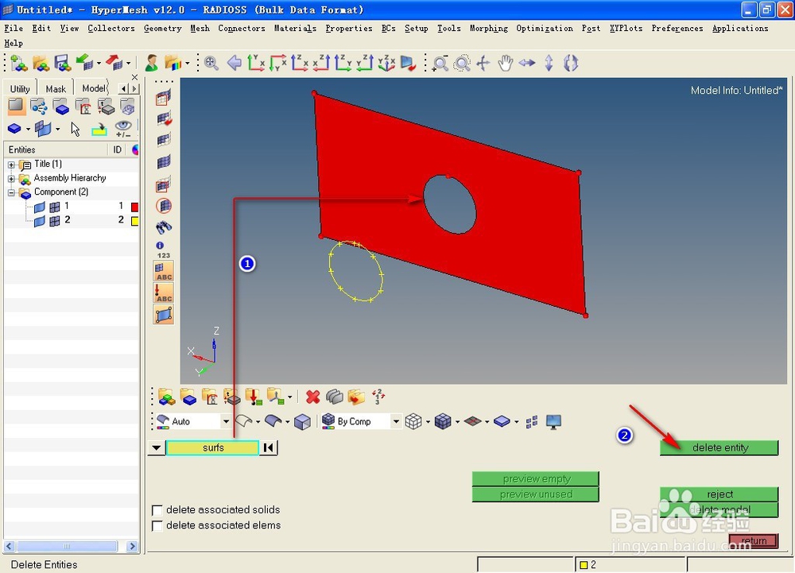
Task: Click the return button
Action: point(754,540)
